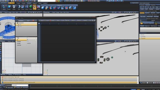Screen dimensions: 160x90
Task: Open the Screen coordinate dropdown
Action: 46,1
